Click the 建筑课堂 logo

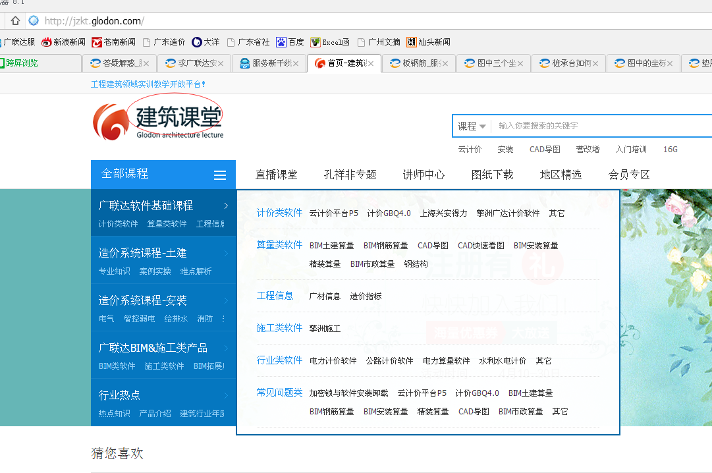158,121
